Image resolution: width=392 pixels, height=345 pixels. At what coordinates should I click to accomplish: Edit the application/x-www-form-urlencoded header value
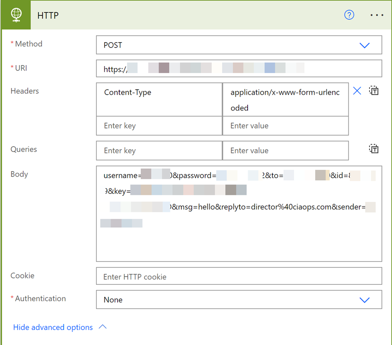pyautogui.click(x=285, y=99)
